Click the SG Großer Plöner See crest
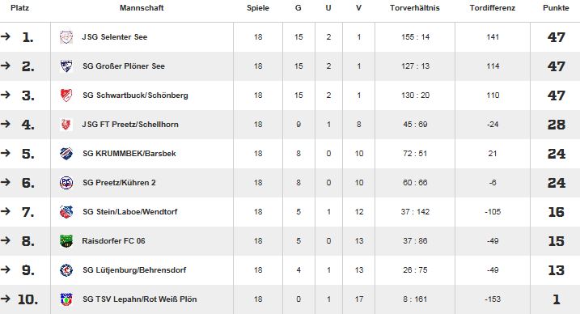The width and height of the screenshot is (580, 314). tap(66, 66)
